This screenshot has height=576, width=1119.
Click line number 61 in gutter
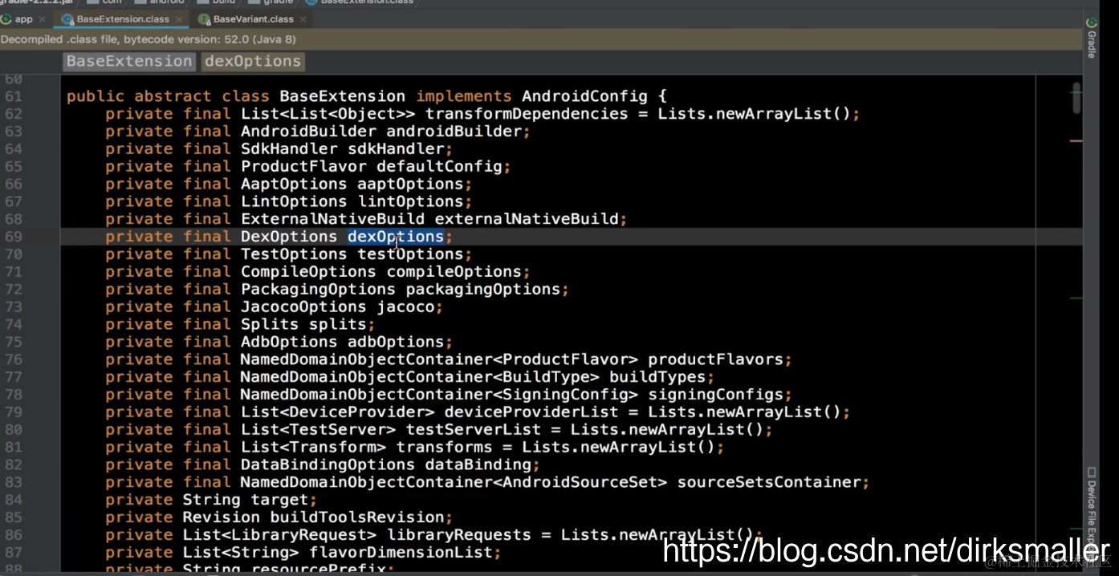[13, 96]
